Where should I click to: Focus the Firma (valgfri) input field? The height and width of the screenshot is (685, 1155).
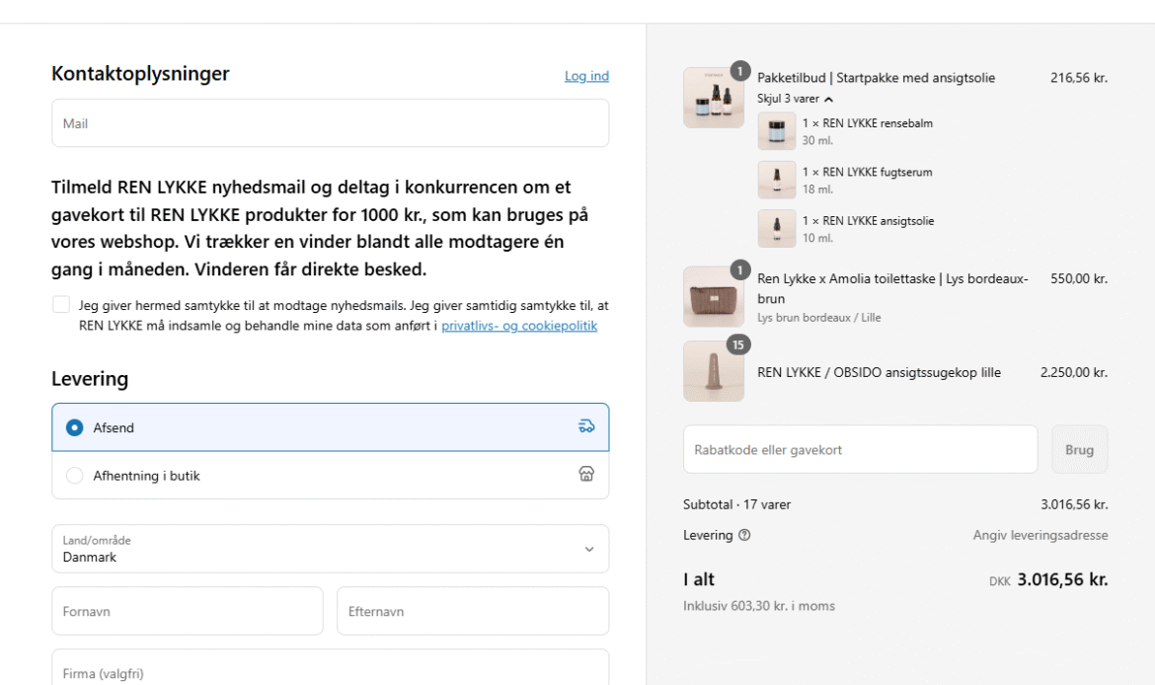point(330,667)
